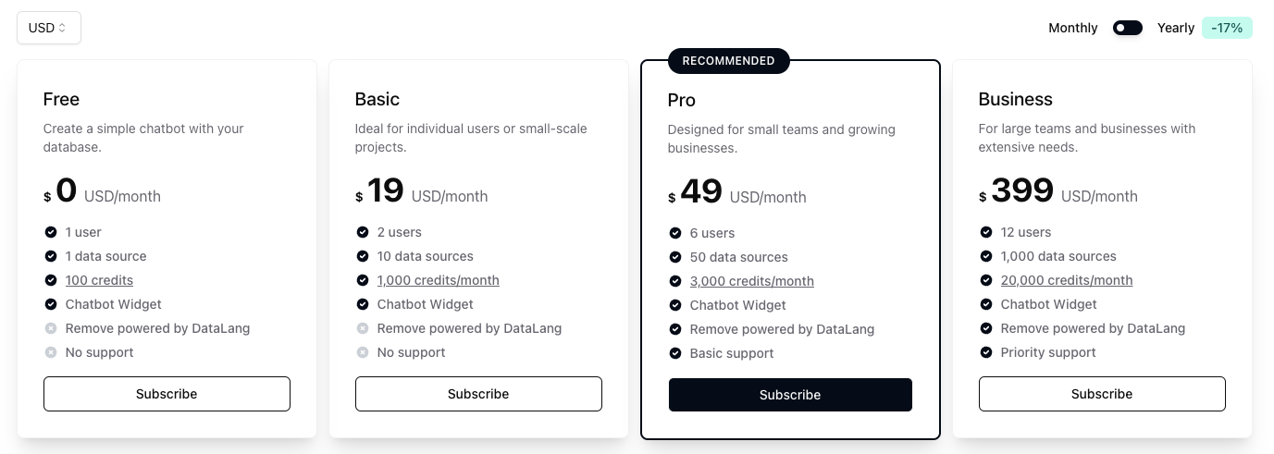Screen dimensions: 1274x454
Task: Click X icon beside Basic 'Remove powered by DataLang'
Action: (x=363, y=328)
